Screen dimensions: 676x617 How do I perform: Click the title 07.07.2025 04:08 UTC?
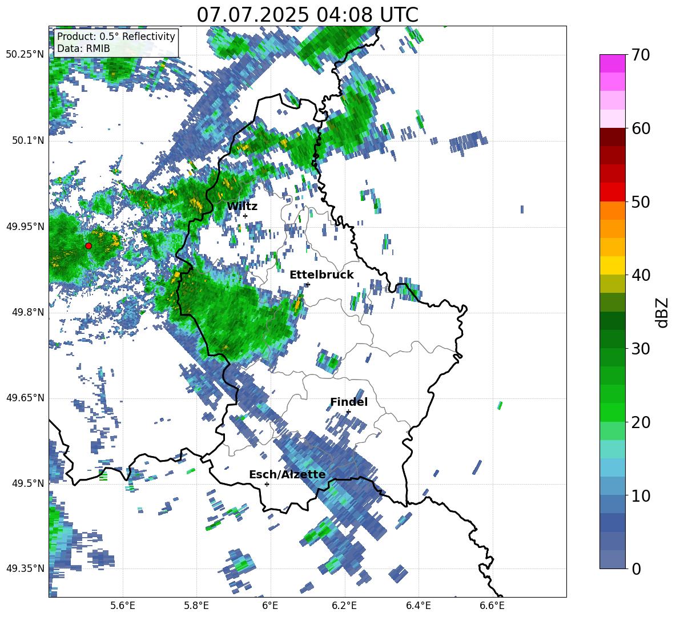pos(307,15)
